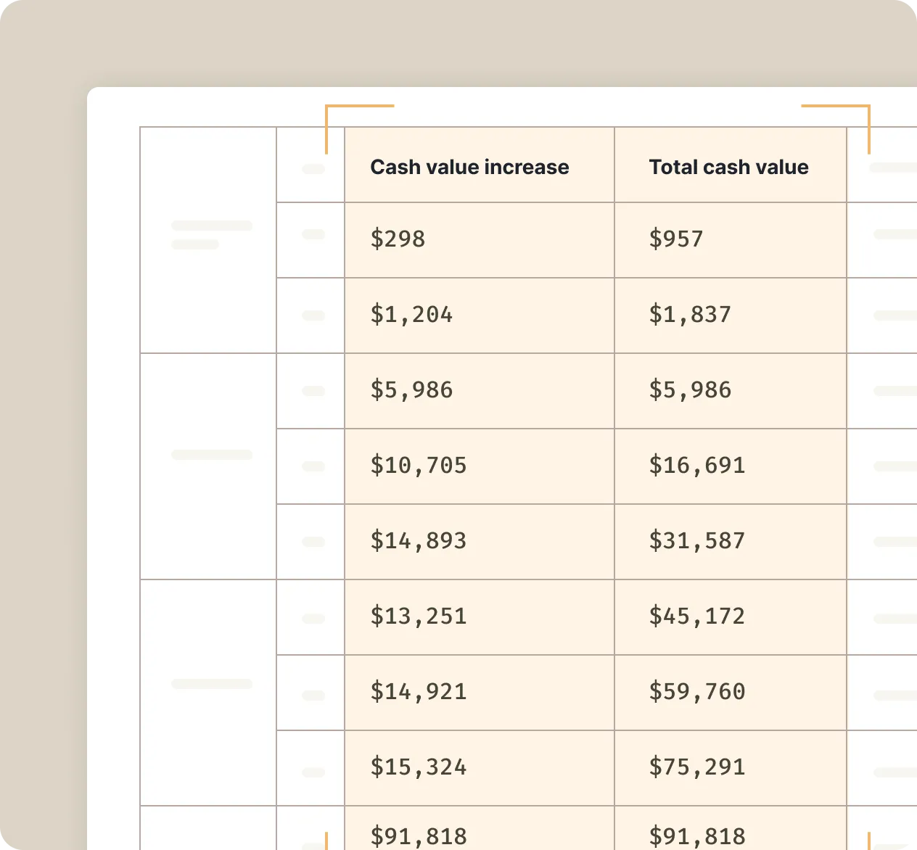The width and height of the screenshot is (917, 850).
Task: Select the $957 total cash value cell
Action: point(676,239)
